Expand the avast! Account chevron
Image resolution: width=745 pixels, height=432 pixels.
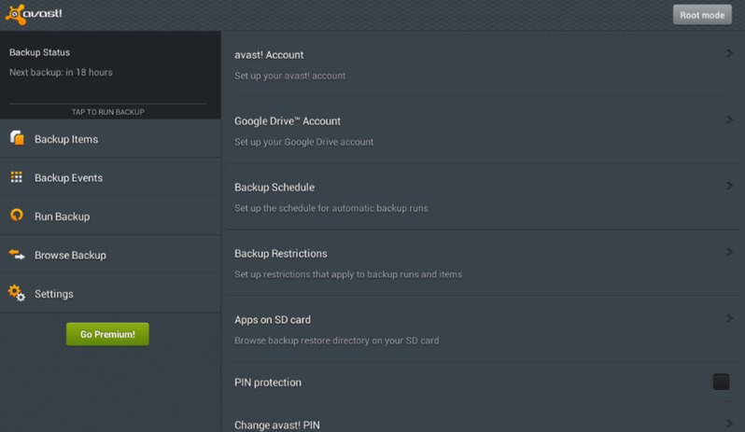729,53
